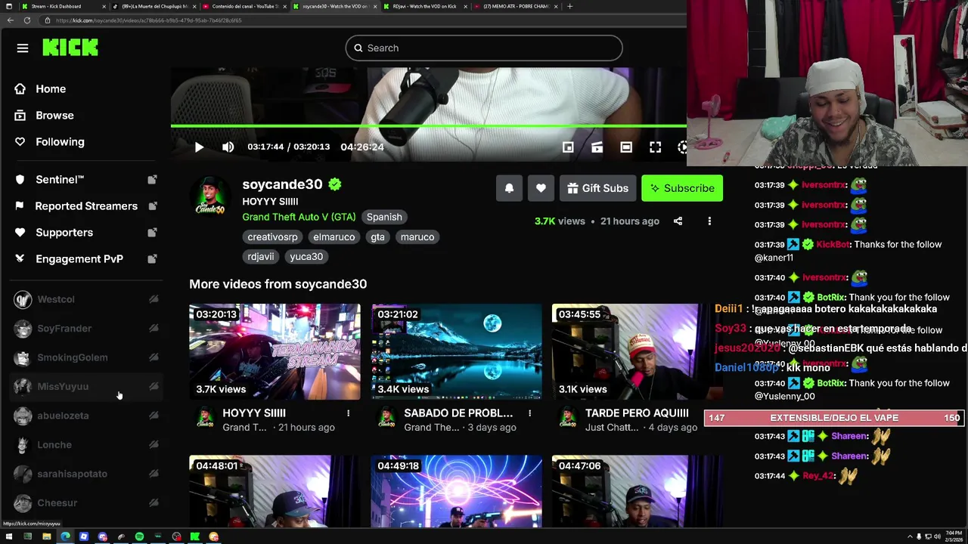Viewport: 968px width, 544px height.
Task: Click the creativosrp tag
Action: click(272, 237)
